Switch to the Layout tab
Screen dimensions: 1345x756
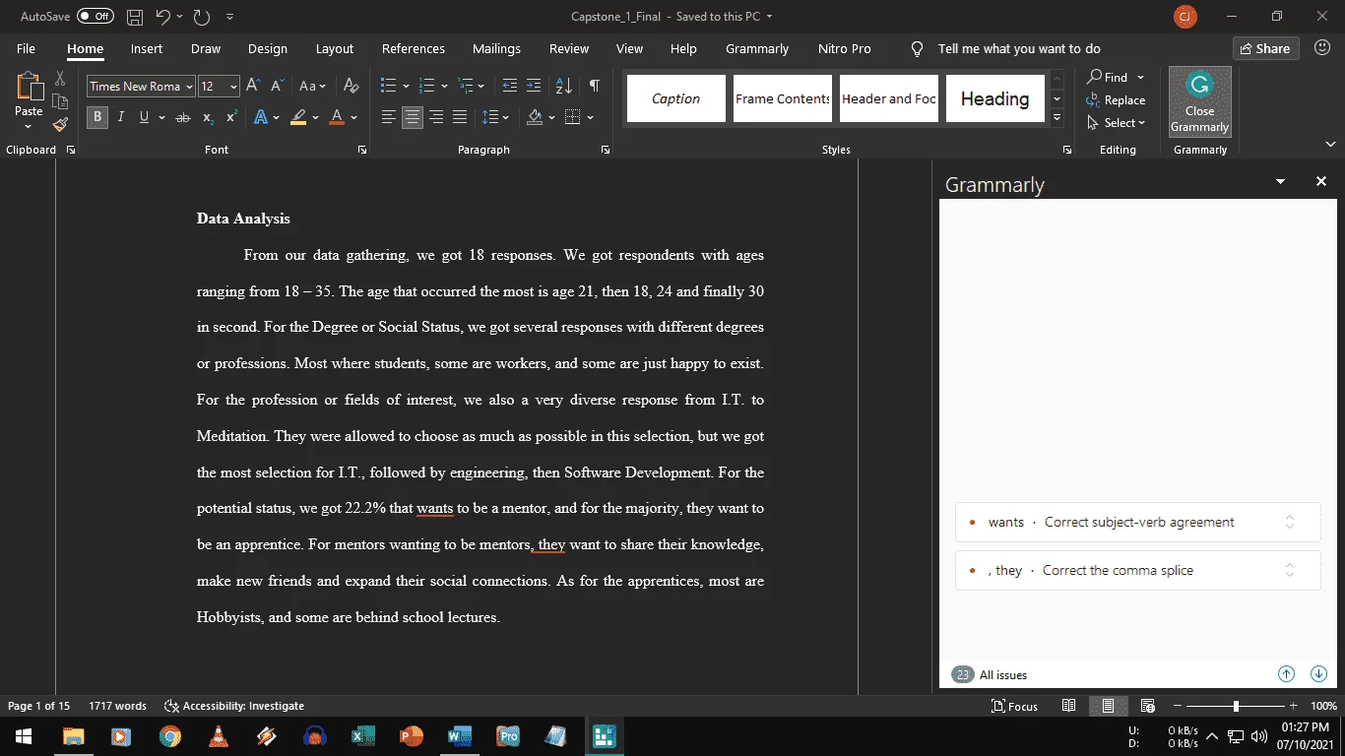coord(335,48)
